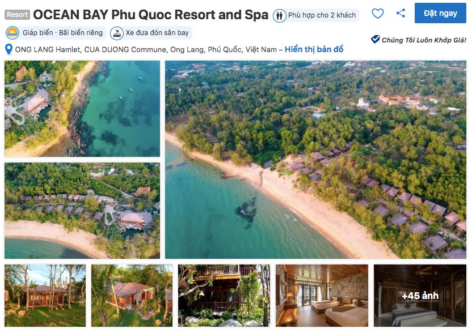Open thumbnail of bungalow among palm trees
This screenshot has height=333, width=472.
pos(45,296)
